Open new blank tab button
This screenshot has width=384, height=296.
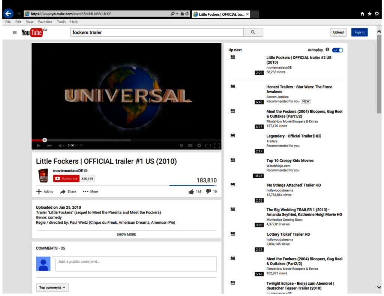(x=255, y=14)
